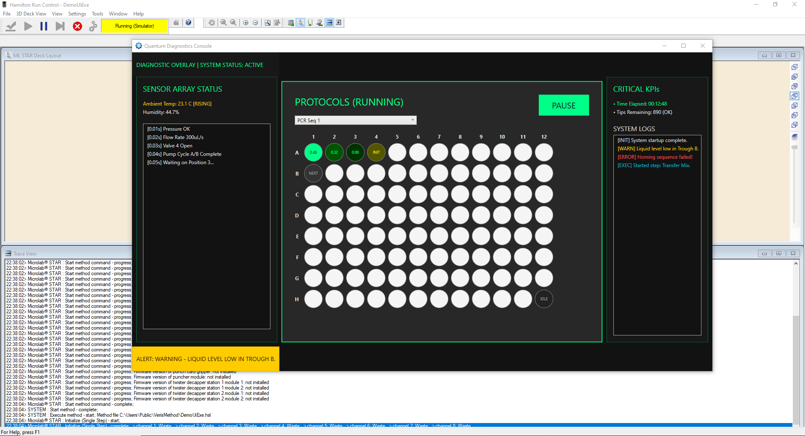The image size is (805, 436).
Task: Click the help question mark icon
Action: click(x=189, y=23)
